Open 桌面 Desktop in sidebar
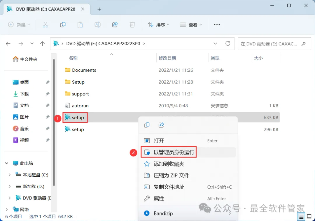The width and height of the screenshot is (315, 221). pyautogui.click(x=21, y=82)
